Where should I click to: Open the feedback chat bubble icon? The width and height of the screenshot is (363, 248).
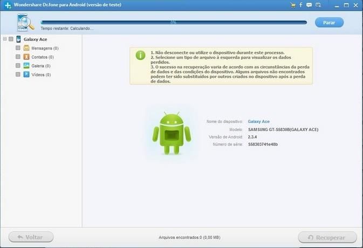click(x=309, y=5)
